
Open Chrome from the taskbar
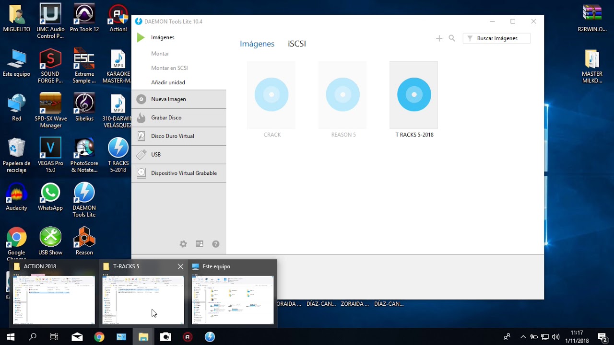(x=99, y=337)
